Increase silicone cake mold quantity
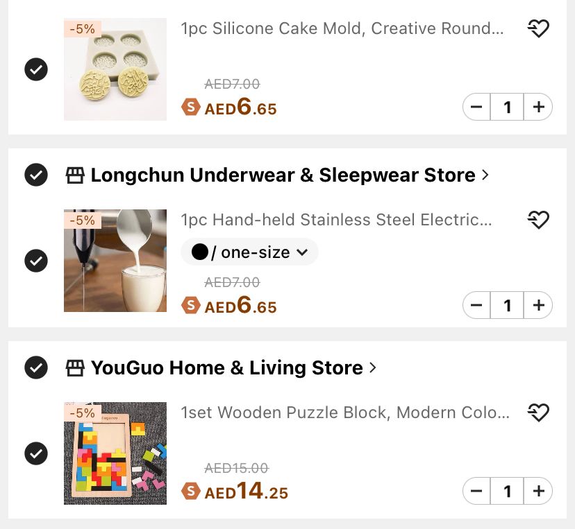 (x=538, y=107)
